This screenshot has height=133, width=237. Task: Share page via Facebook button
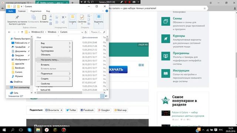tap(87, 110)
